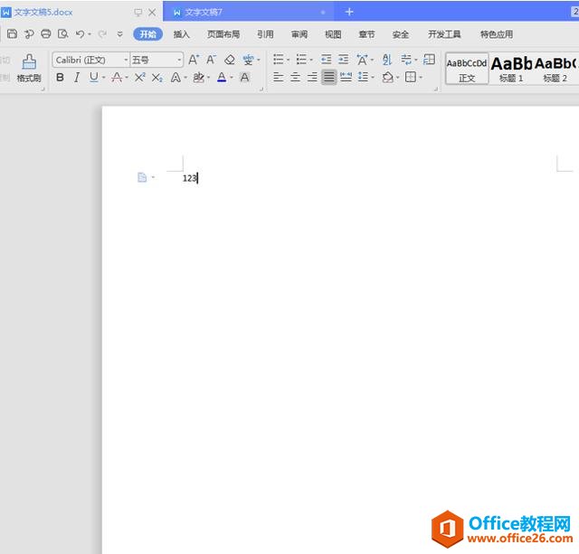Image resolution: width=579 pixels, height=554 pixels.
Task: Click the show/hide layout grid icon
Action: 429,60
